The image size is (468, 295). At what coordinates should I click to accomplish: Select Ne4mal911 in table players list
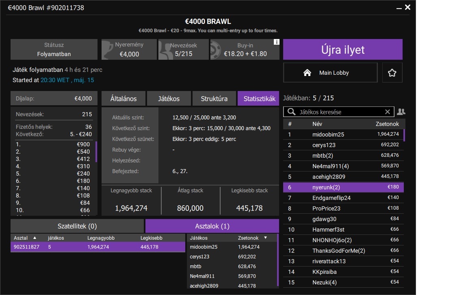[232, 276]
